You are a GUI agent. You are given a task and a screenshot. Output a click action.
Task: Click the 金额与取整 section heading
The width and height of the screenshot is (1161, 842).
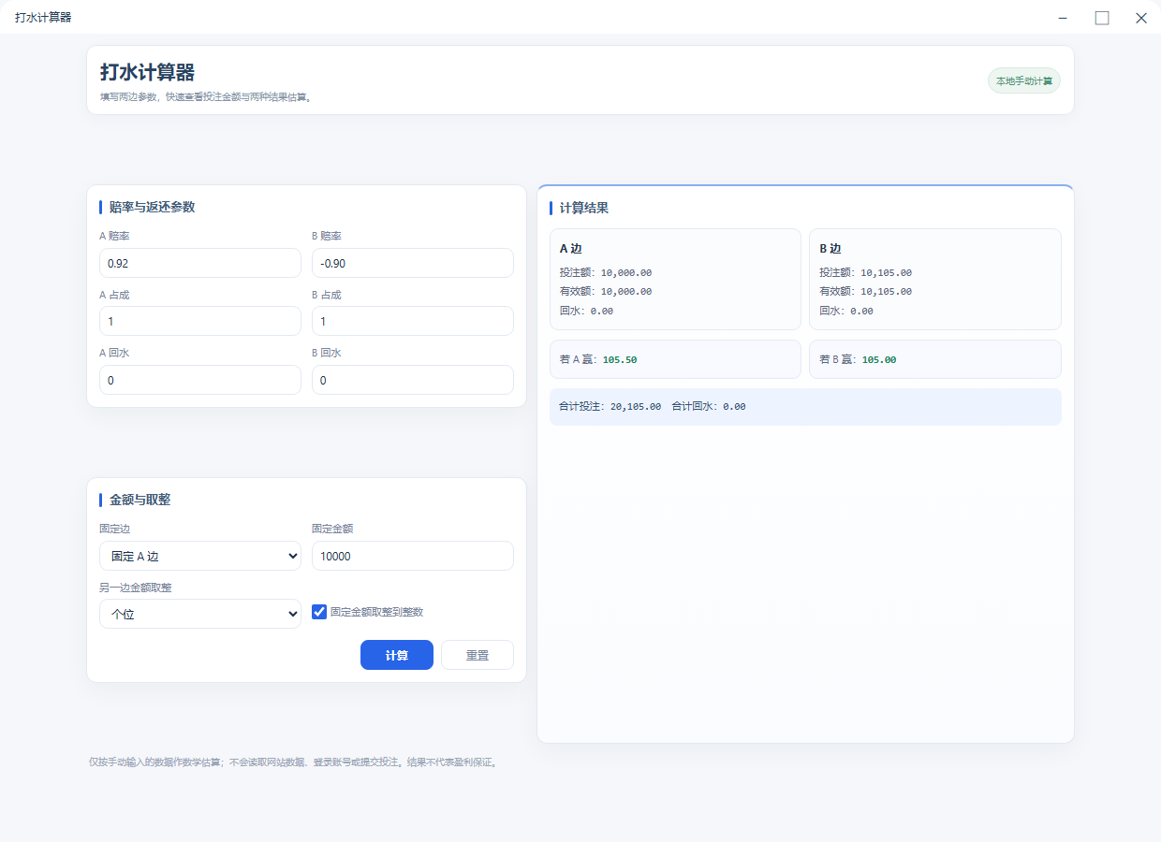(140, 500)
